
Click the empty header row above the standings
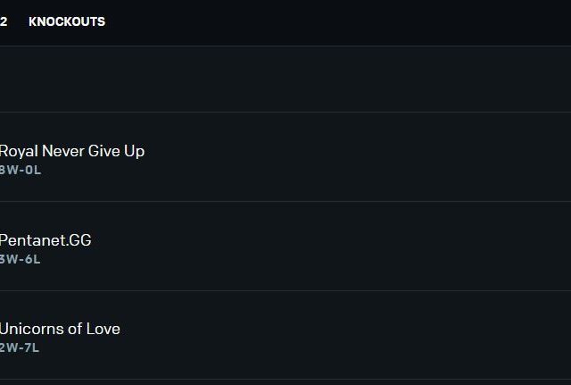coord(285,80)
